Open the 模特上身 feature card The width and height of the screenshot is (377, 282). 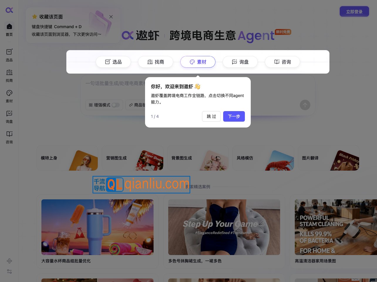coord(67,158)
